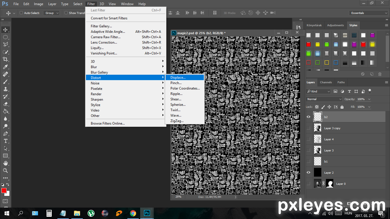Click the Lock transparent pixels icon
The height and width of the screenshot is (219, 390).
[317, 107]
